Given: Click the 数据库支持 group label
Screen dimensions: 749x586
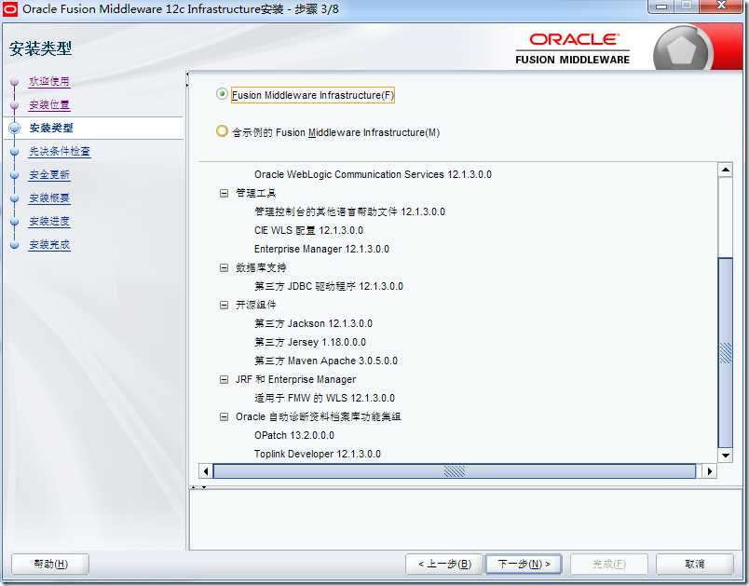Looking at the screenshot, I should pyautogui.click(x=261, y=267).
